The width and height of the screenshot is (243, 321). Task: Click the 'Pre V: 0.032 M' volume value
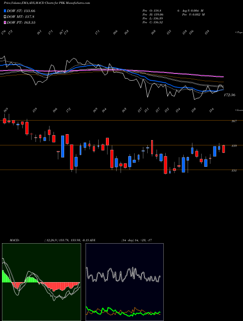coord(194,15)
